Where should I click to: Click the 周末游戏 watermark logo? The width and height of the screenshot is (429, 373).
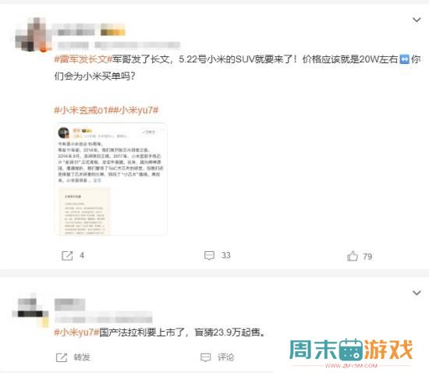351,353
